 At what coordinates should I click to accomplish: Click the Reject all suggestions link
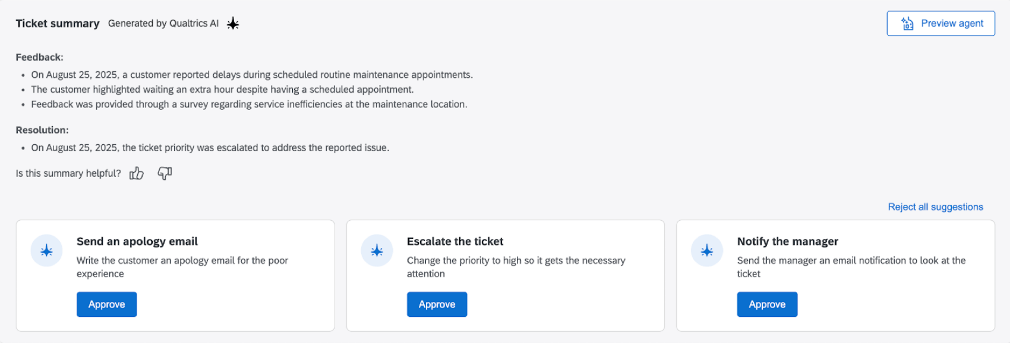coord(935,207)
